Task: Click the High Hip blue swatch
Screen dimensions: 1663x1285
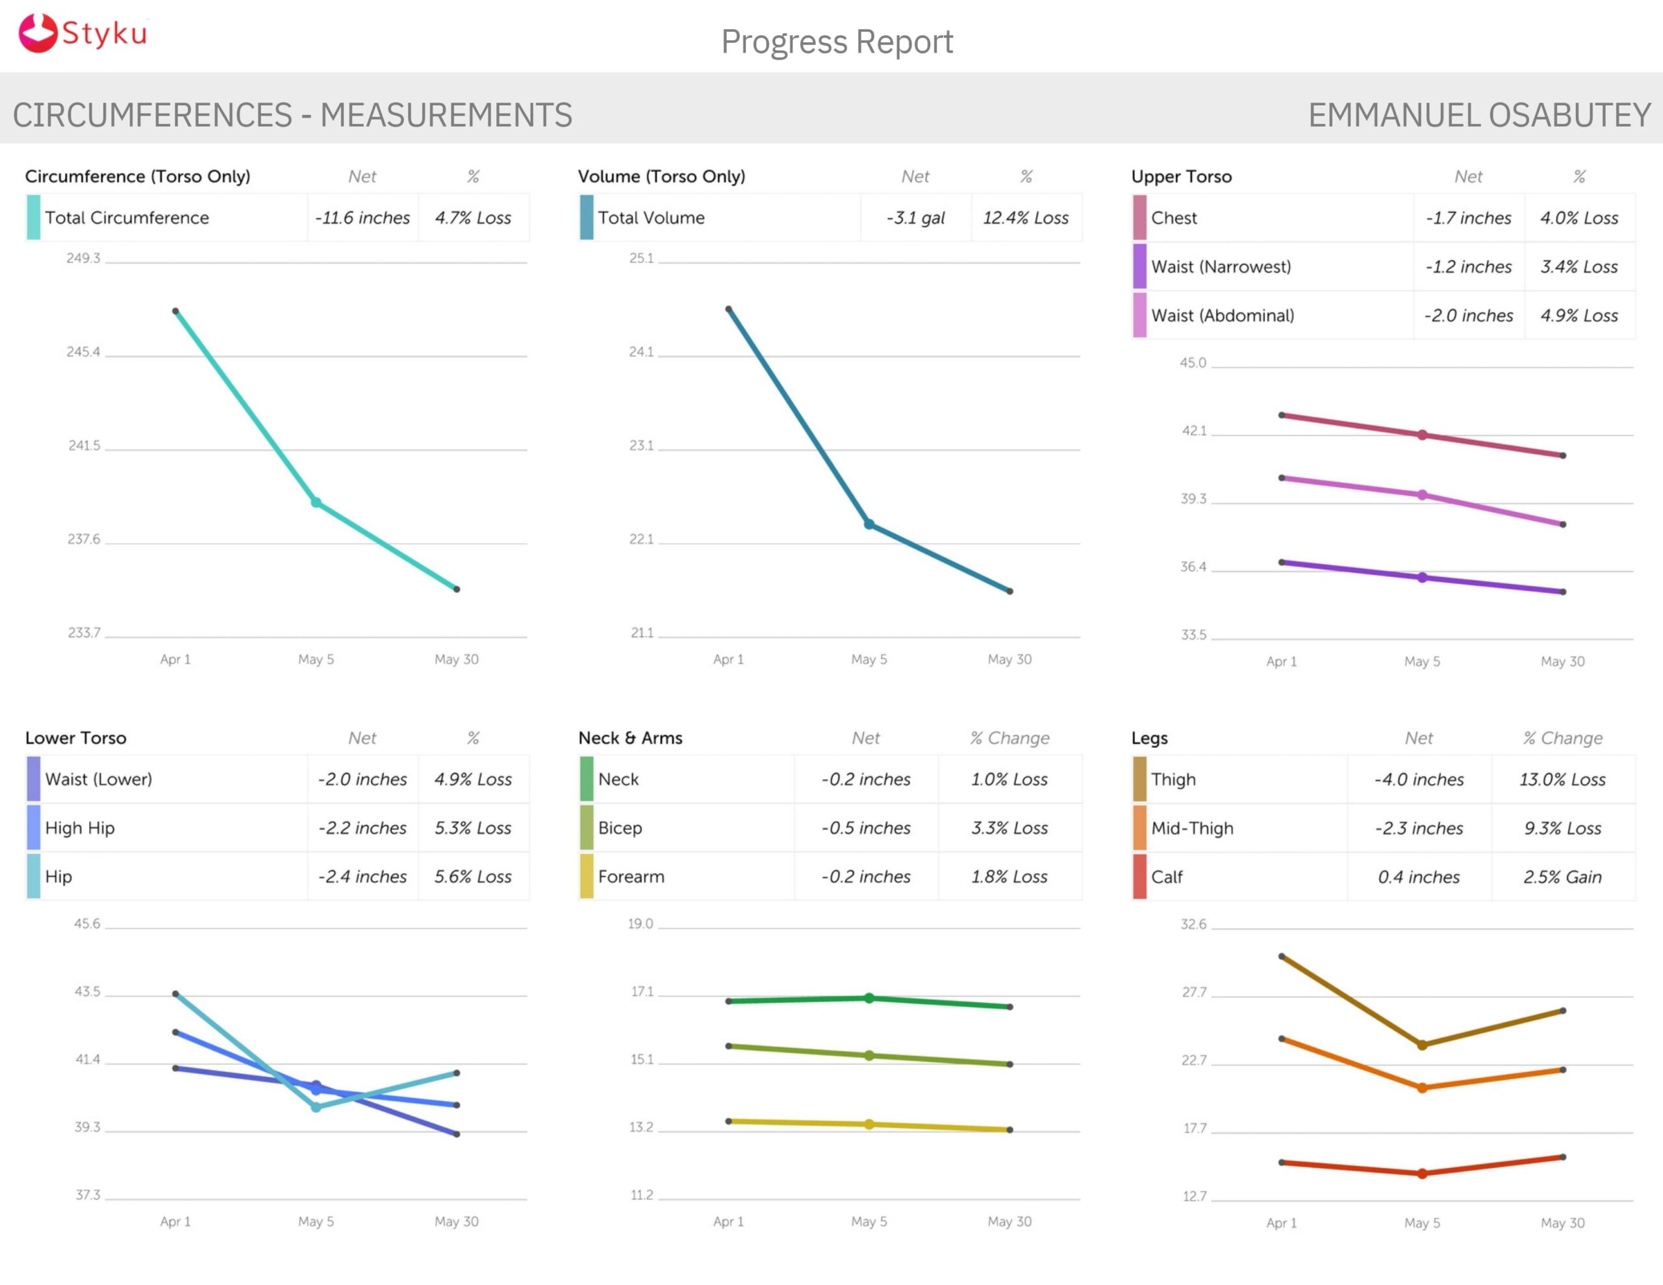Action: (34, 828)
